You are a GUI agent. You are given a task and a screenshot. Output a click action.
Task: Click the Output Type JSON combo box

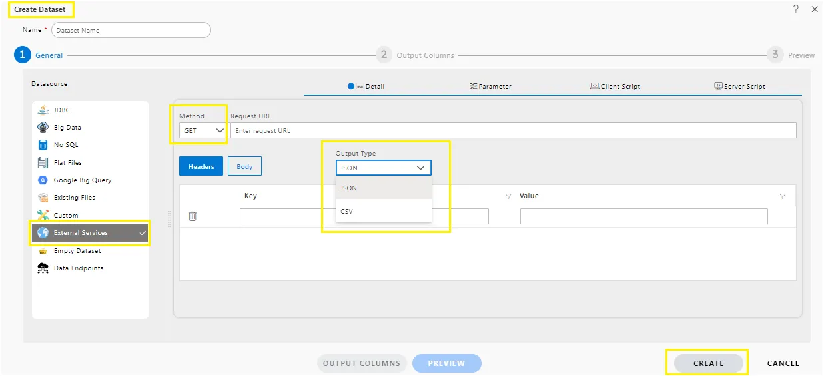tap(383, 168)
